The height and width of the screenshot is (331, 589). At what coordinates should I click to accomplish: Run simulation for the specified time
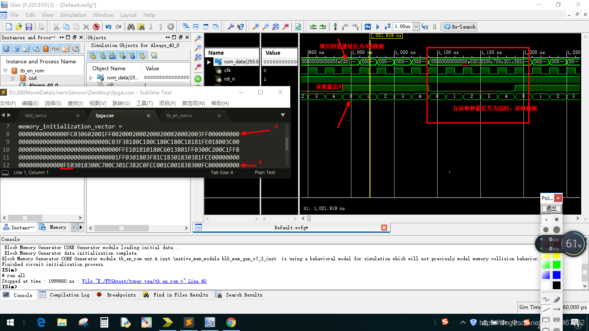click(x=388, y=26)
